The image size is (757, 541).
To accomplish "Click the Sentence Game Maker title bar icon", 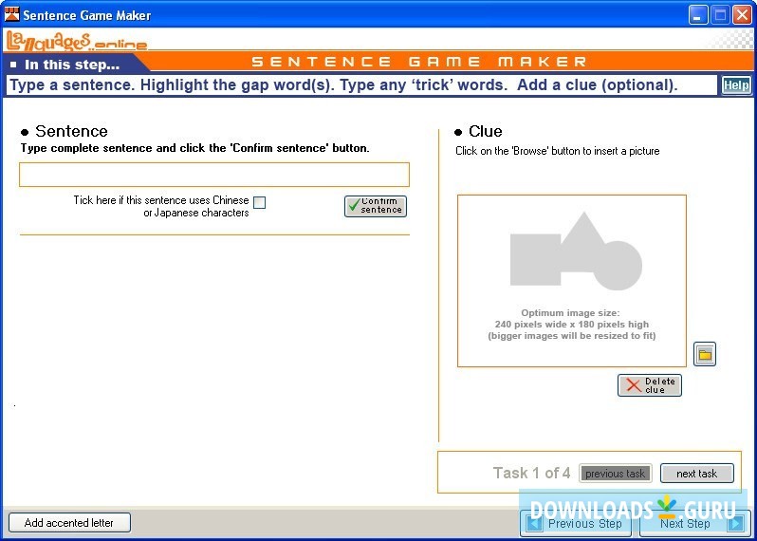I will coord(11,14).
